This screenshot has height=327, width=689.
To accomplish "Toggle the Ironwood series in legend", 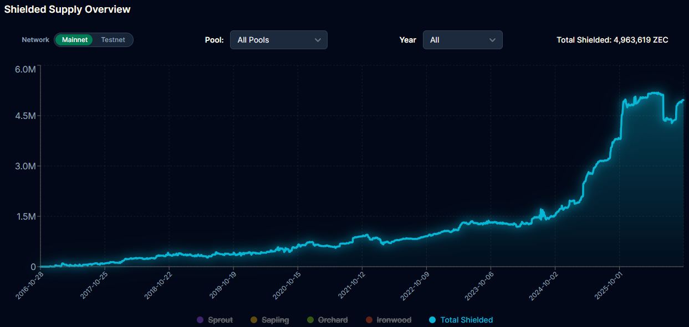I will coord(389,320).
